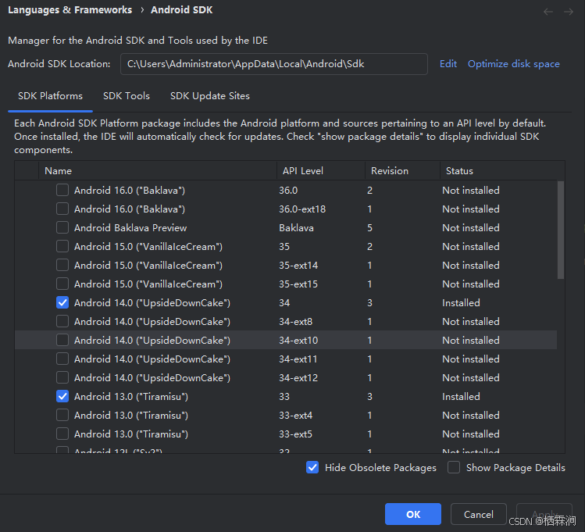Sort by the API Level column header
This screenshot has height=532, width=585.
(x=321, y=171)
